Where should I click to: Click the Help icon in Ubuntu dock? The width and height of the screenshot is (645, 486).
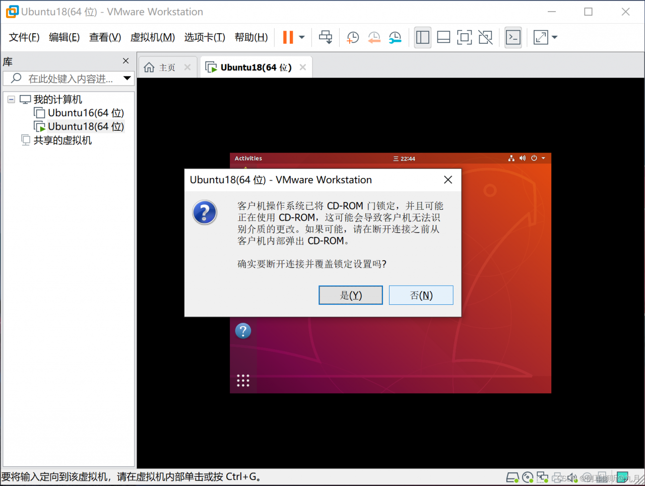point(243,331)
